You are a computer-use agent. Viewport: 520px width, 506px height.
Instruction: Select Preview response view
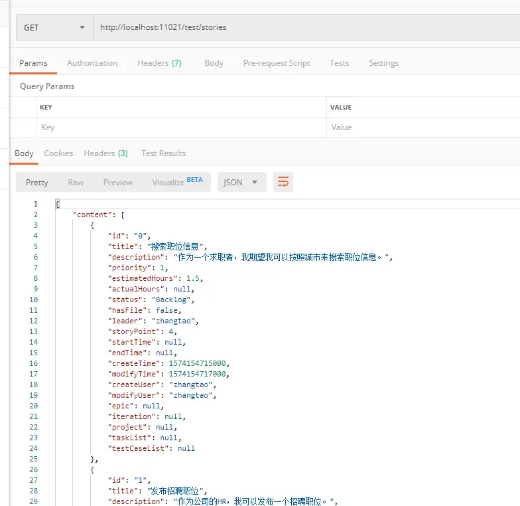[118, 182]
